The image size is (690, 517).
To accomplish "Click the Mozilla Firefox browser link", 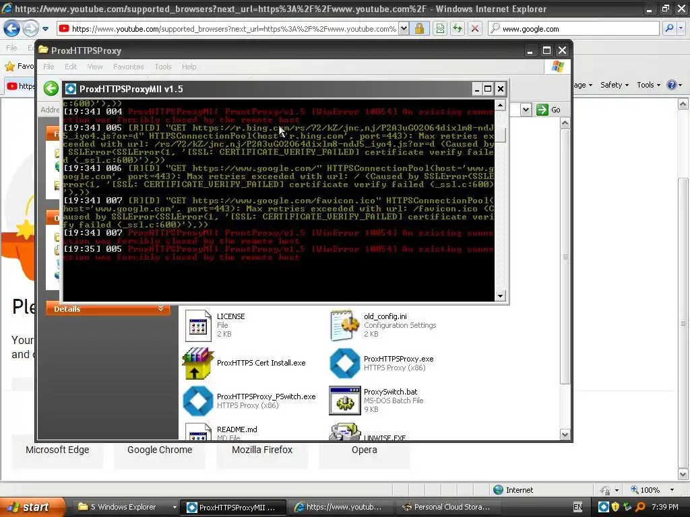I will (262, 450).
